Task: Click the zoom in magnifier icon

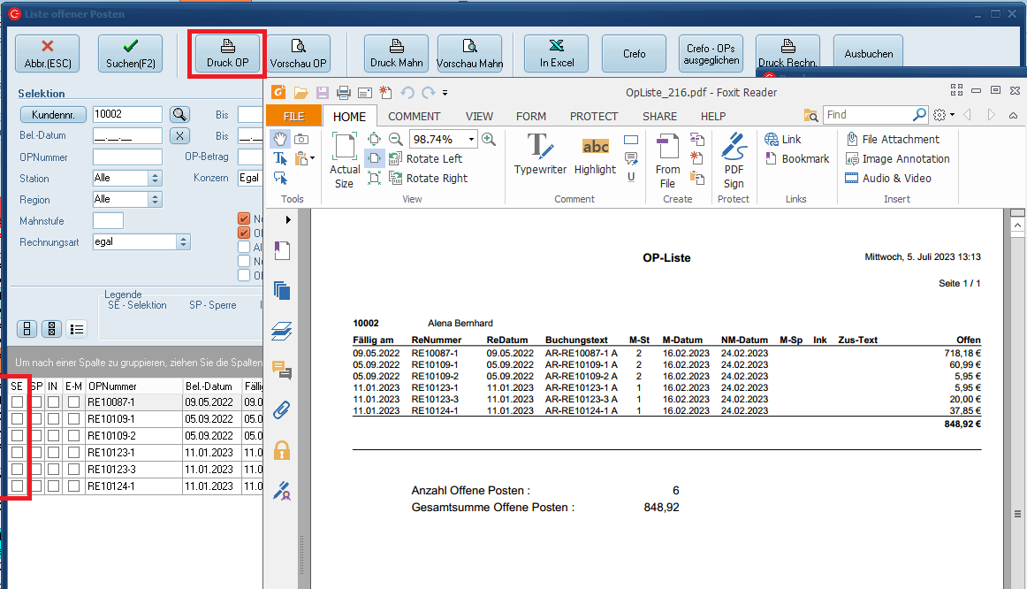Action: (x=489, y=140)
